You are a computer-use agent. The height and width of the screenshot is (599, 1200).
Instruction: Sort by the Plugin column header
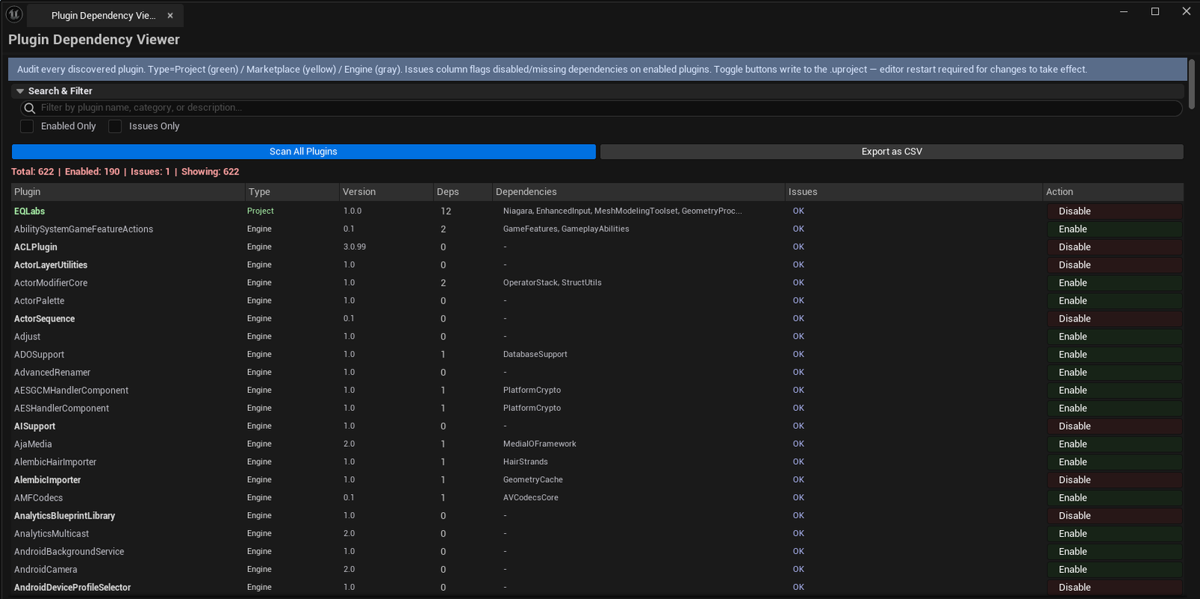pos(127,192)
